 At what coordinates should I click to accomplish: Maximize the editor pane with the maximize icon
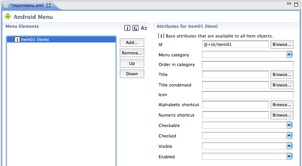[296, 4]
